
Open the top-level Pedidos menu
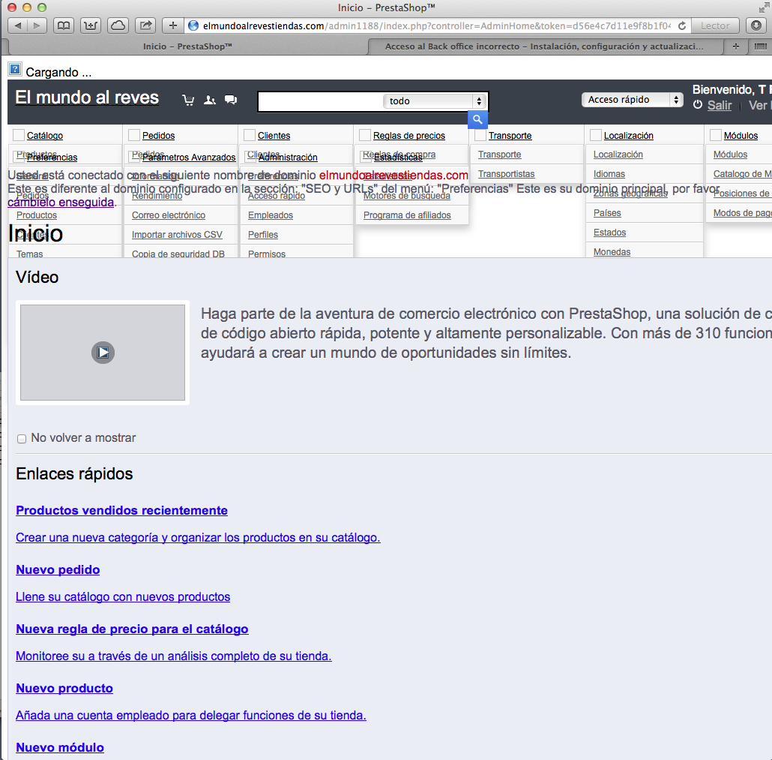[x=159, y=136]
